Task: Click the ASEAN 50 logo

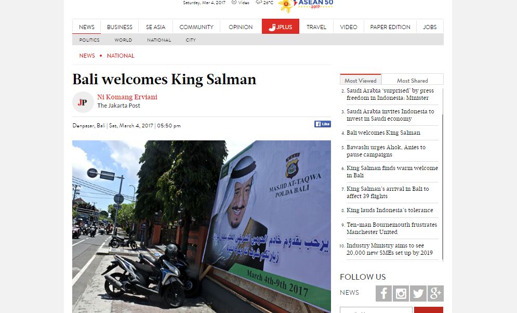Action: pyautogui.click(x=306, y=6)
